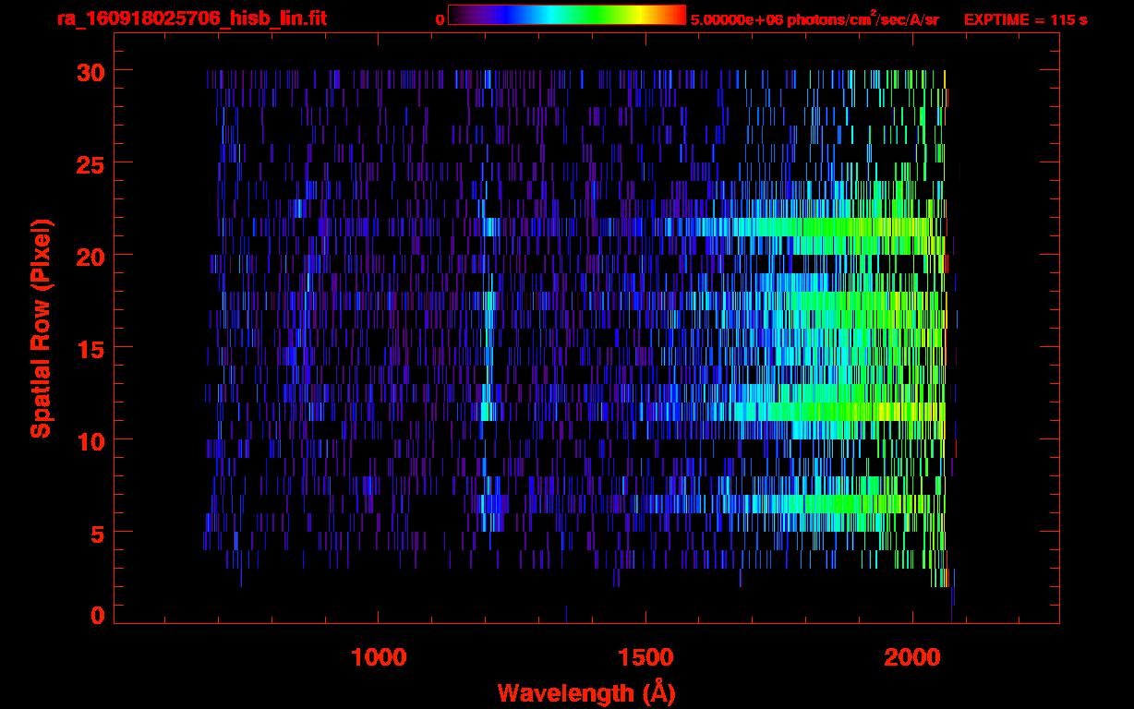1134x709 pixels.
Task: Click the Spatial Row (Pixel) axis title
Action: tap(41, 328)
